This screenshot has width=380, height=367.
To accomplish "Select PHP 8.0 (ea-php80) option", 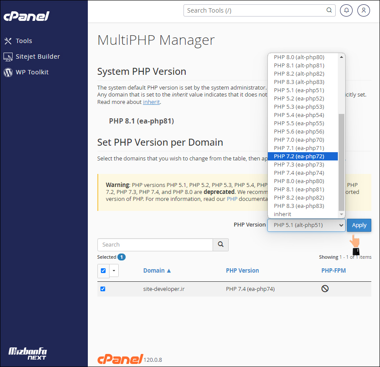I will [303, 181].
